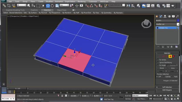Screen dimensions: 182x102
Task: Click the time slider 0 / 100 handle
Action: tap(18, 88)
